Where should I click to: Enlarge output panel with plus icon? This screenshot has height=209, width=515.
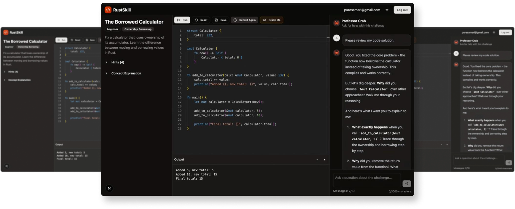(x=324, y=159)
